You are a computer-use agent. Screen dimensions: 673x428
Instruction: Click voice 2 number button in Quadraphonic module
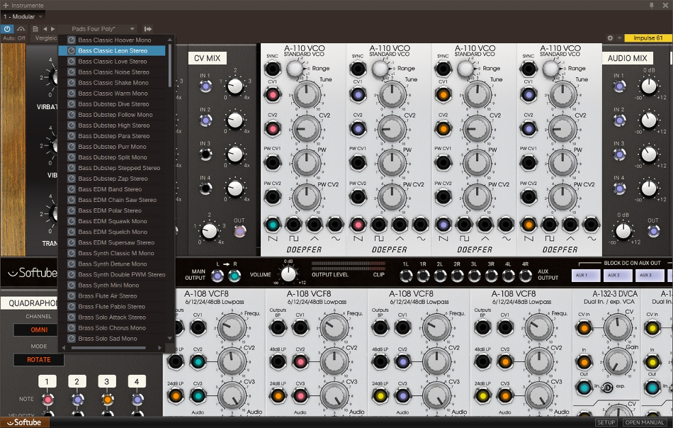77,381
